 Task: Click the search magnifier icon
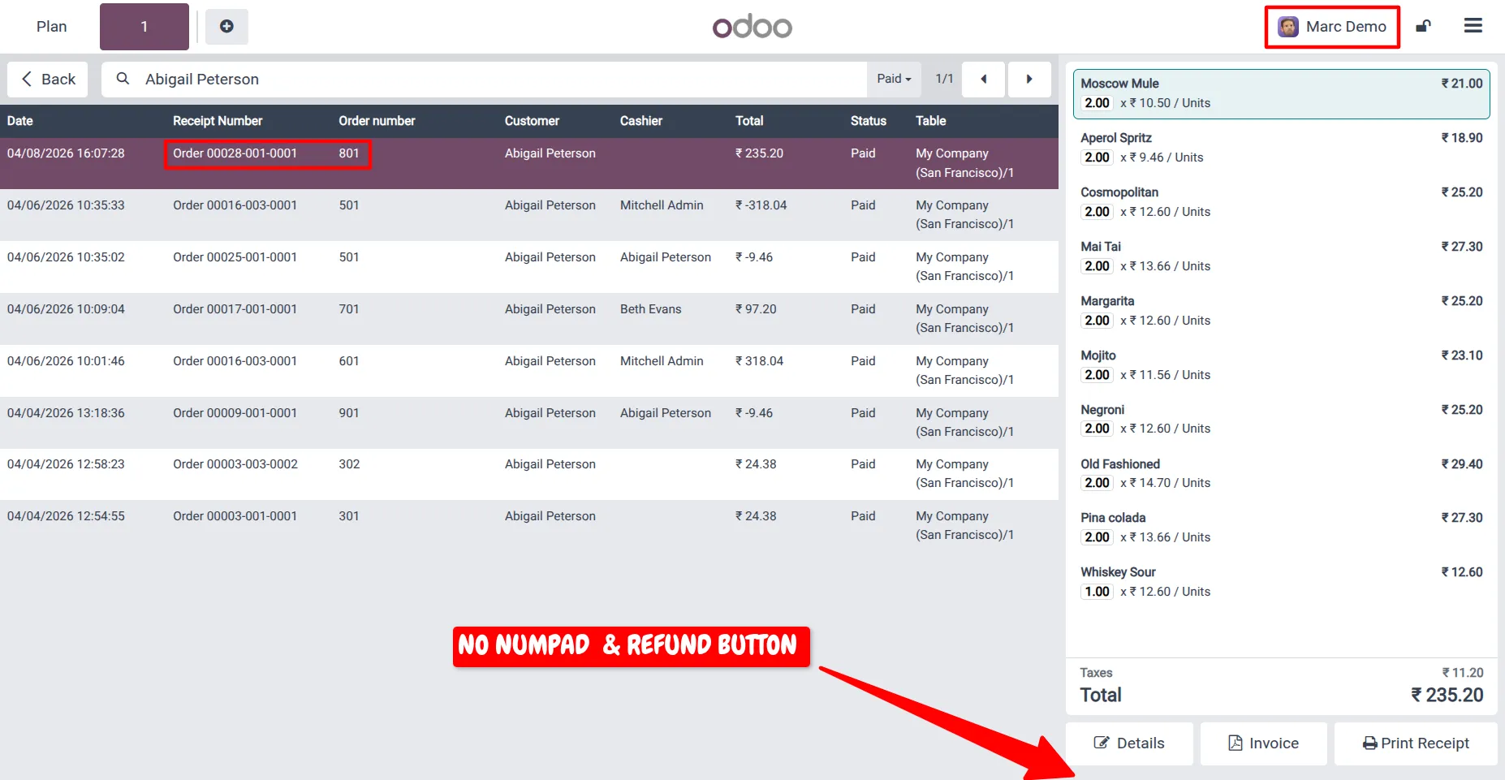point(123,79)
